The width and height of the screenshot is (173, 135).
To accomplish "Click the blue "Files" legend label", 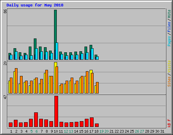I will coord(169,27).
